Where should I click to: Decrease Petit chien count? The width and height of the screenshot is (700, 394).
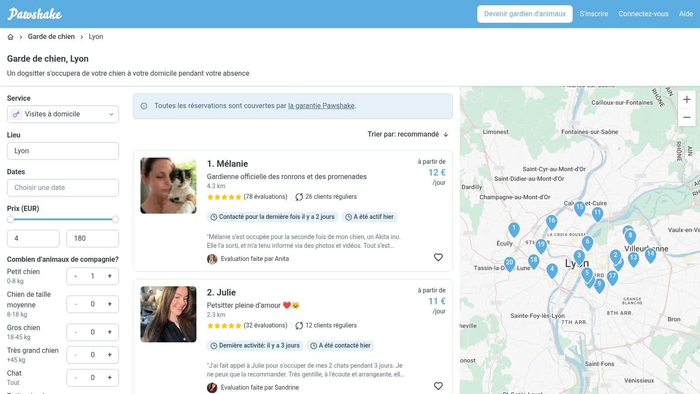click(x=76, y=276)
